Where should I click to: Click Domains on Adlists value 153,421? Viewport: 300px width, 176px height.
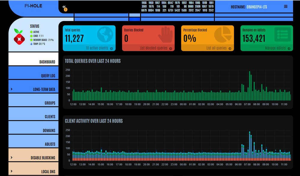click(254, 38)
